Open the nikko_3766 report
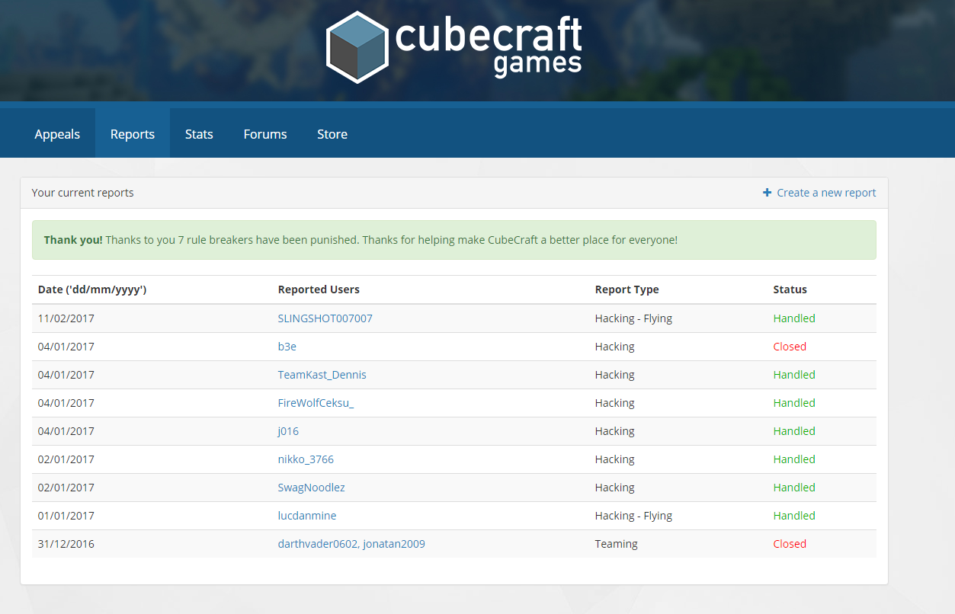Viewport: 955px width, 614px height. tap(306, 459)
